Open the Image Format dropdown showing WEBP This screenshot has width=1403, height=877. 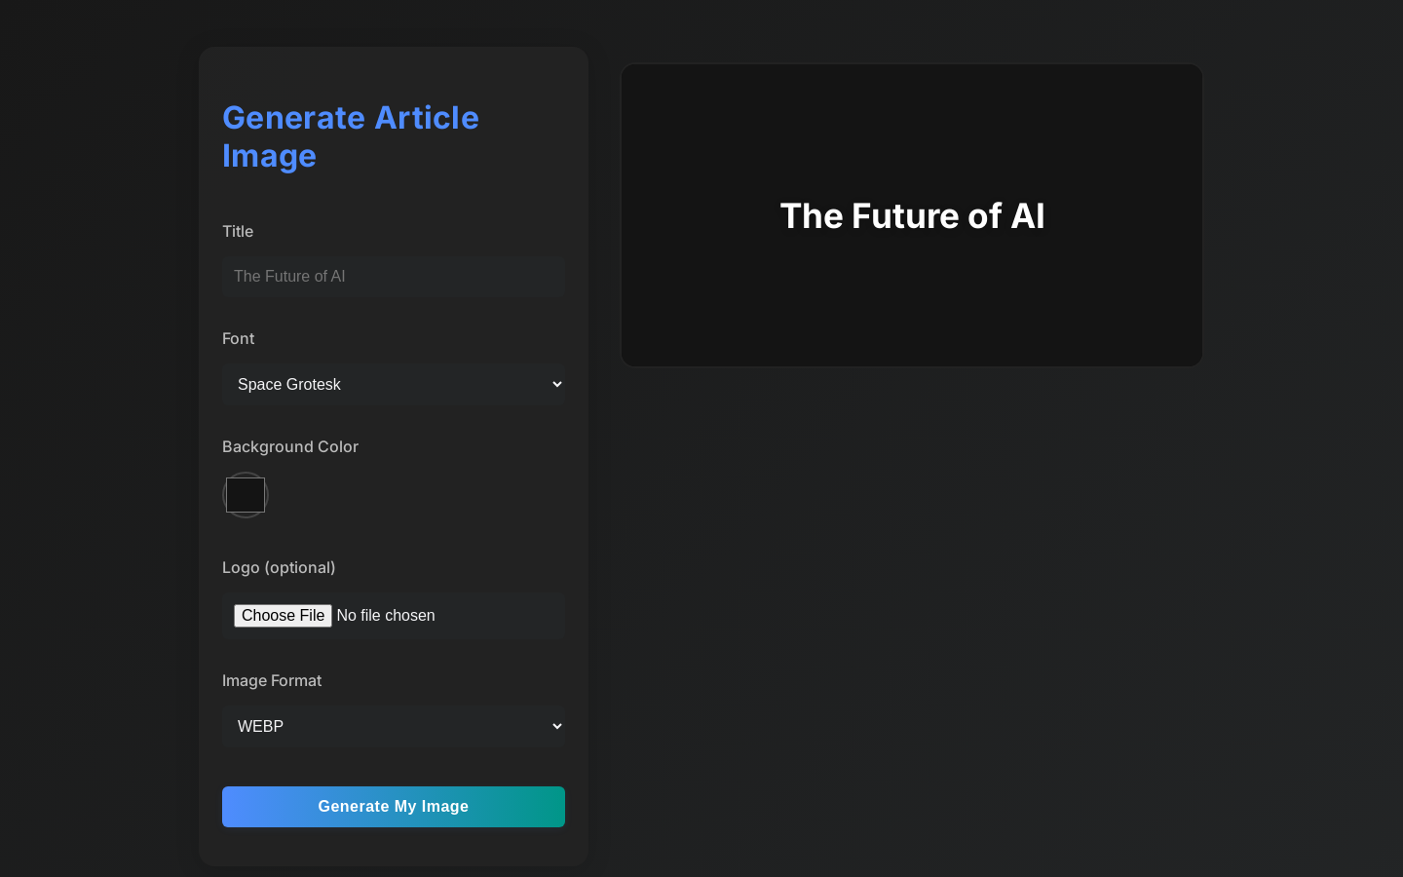(394, 727)
